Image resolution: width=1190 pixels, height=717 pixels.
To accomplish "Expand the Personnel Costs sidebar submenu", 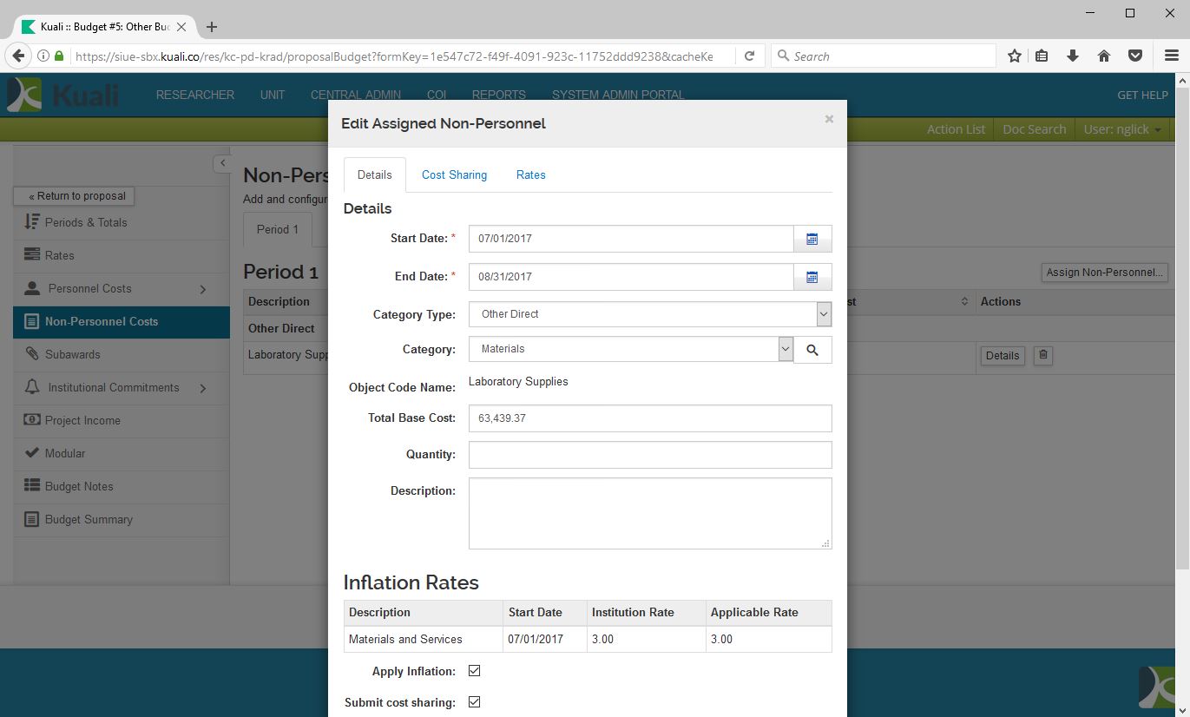I will pyautogui.click(x=203, y=289).
